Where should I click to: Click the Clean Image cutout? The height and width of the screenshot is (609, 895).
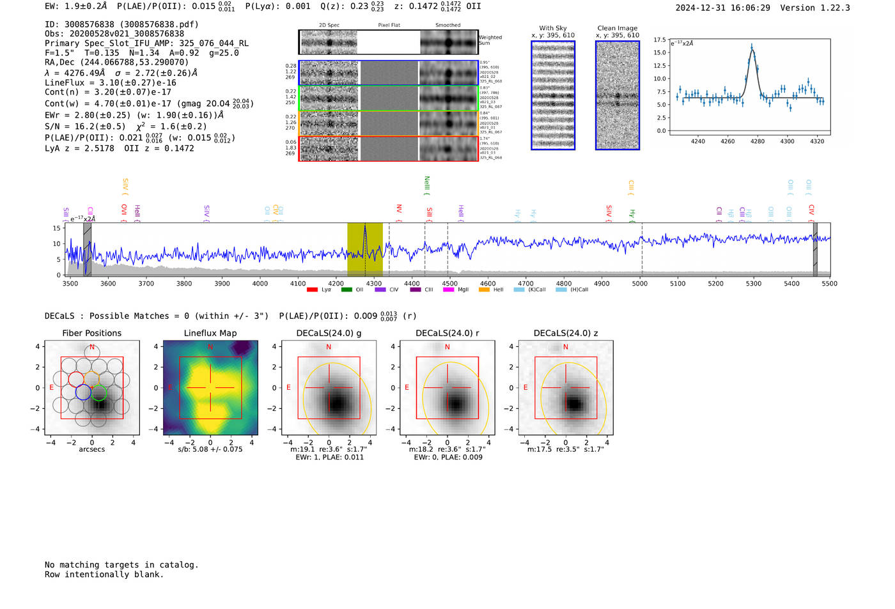coord(618,95)
